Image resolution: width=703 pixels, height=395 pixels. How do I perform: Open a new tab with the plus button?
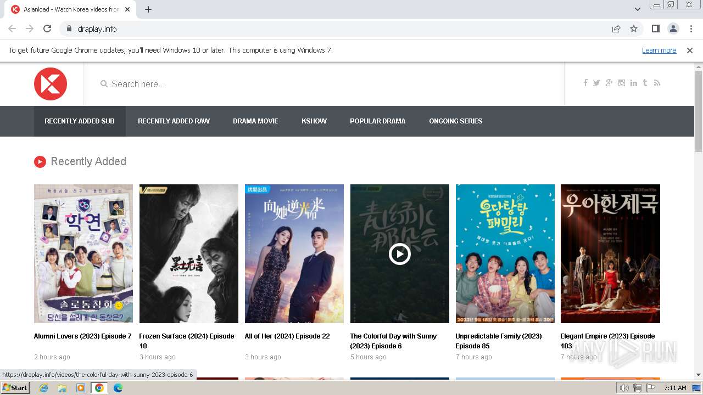(148, 9)
